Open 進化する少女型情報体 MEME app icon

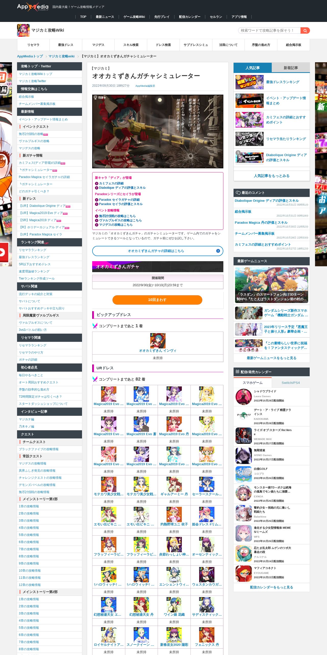(243, 533)
